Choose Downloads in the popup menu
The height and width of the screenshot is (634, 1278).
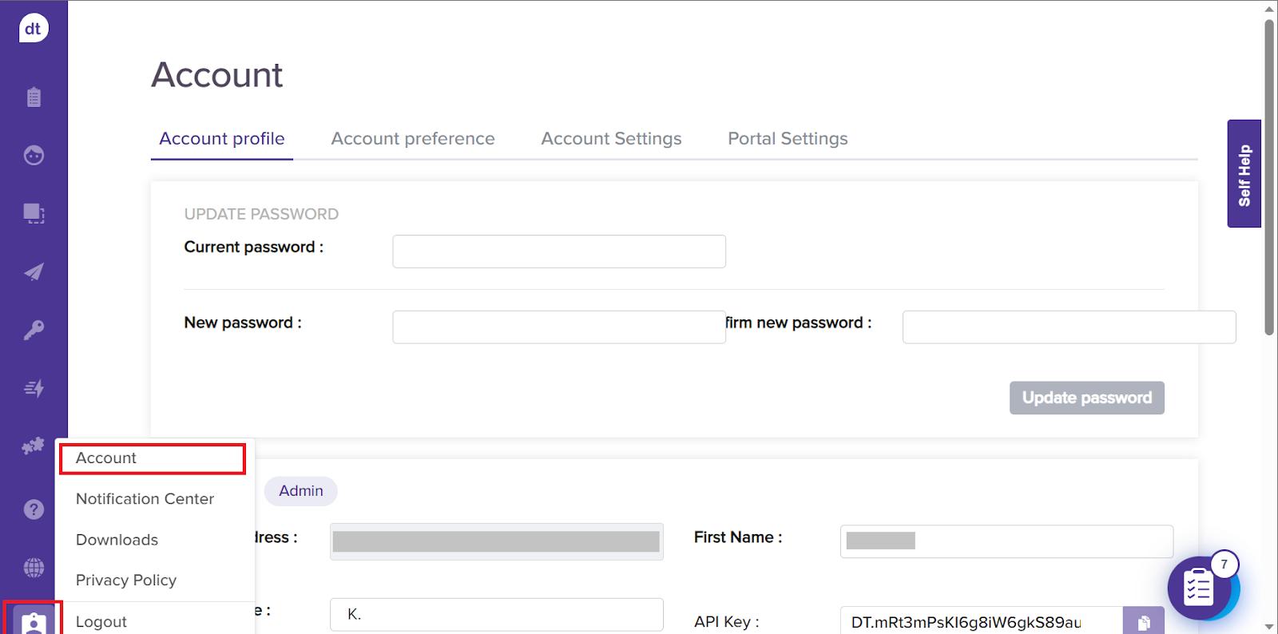point(117,540)
